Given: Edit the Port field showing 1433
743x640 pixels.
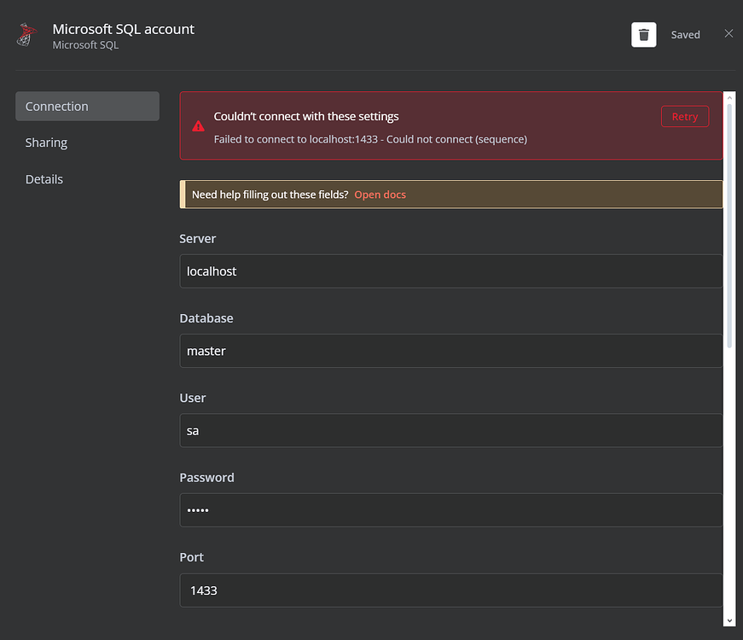Looking at the screenshot, I should pos(450,590).
